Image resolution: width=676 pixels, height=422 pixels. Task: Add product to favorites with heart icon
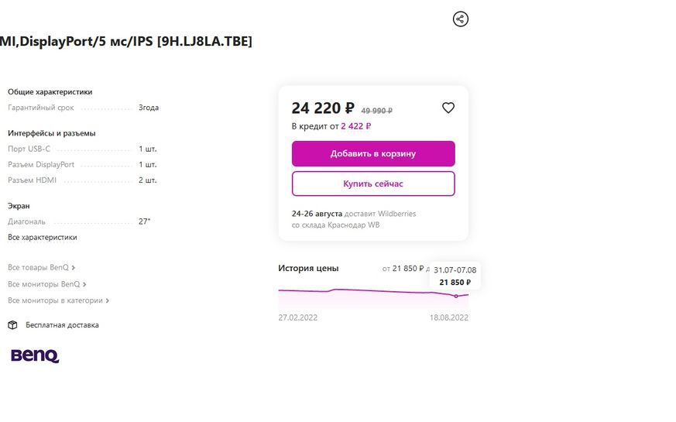pos(448,108)
